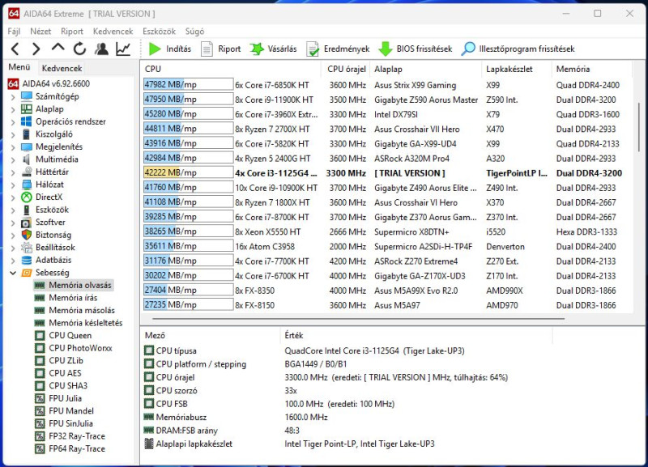648x467 pixels.
Task: Start the benchmark with Indítás
Action: tap(170, 49)
